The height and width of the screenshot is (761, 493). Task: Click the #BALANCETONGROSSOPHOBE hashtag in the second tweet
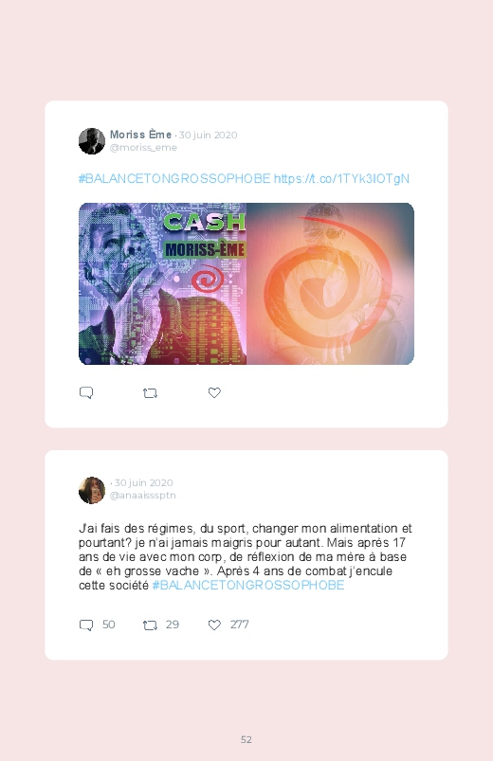pos(248,585)
